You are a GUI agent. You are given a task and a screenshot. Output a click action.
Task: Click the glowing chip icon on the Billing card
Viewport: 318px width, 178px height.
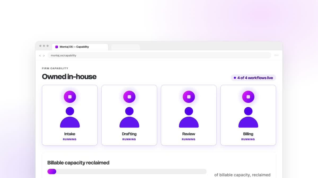[x=248, y=97]
